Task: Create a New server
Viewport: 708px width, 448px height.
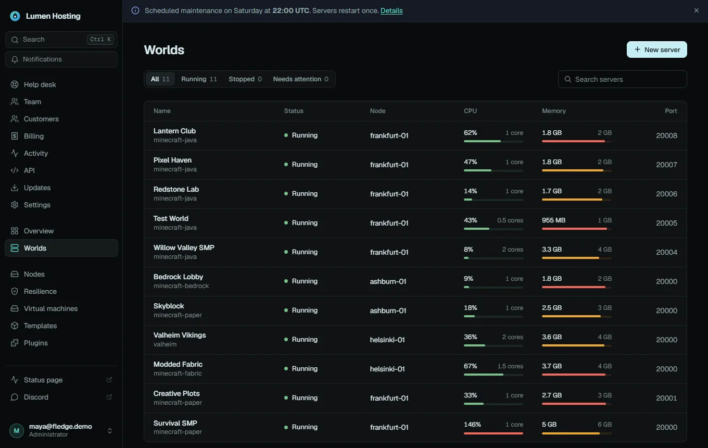Action: 657,49
